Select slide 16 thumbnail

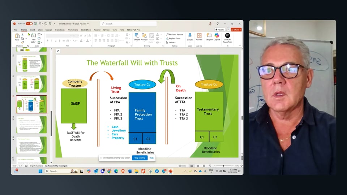click(31, 84)
